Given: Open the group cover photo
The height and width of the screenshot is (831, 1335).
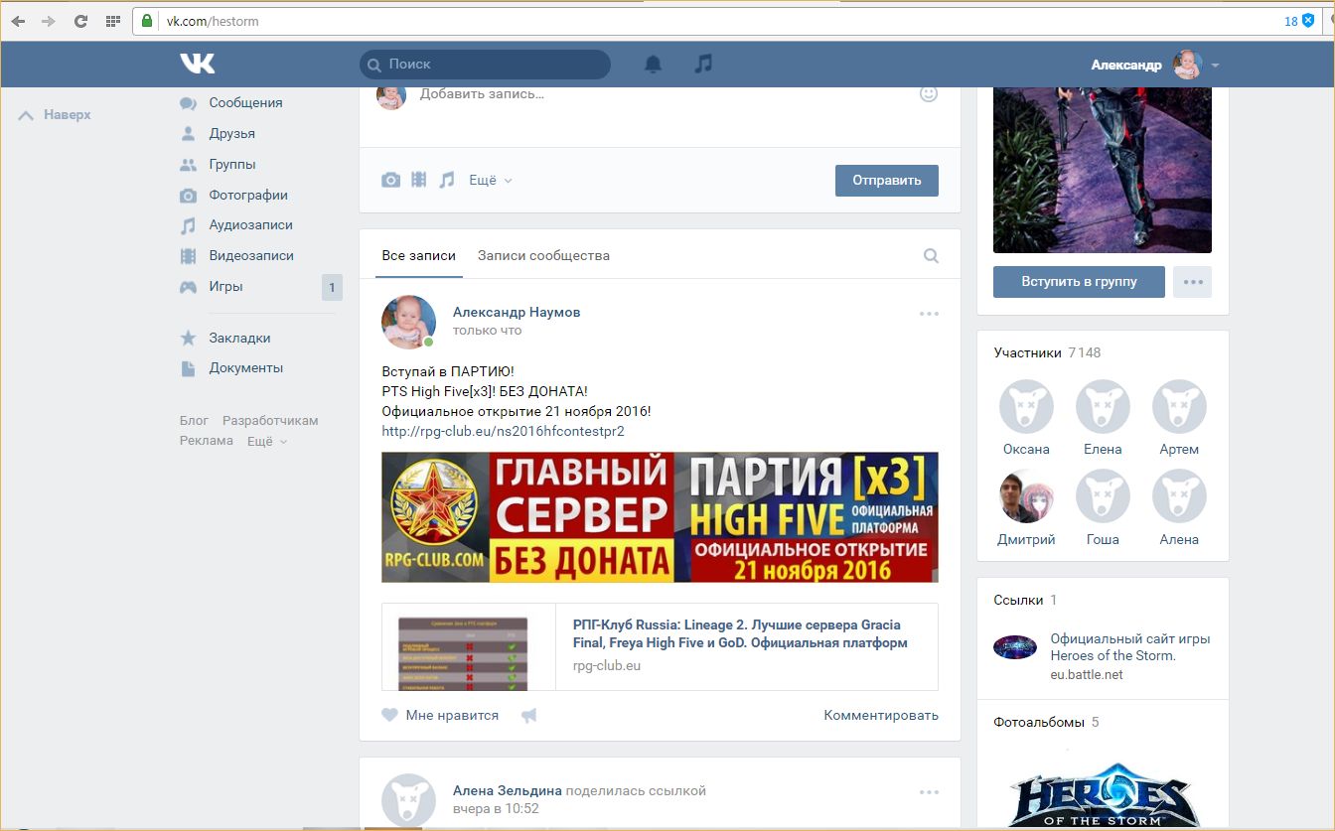Looking at the screenshot, I should [x=1103, y=170].
